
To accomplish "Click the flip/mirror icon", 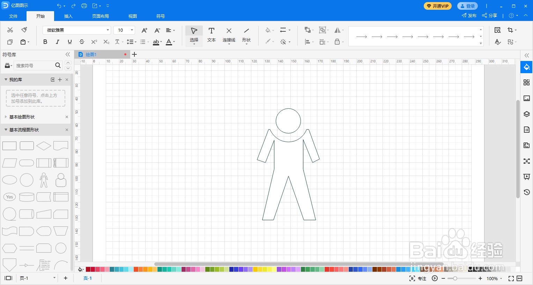I will [x=338, y=30].
